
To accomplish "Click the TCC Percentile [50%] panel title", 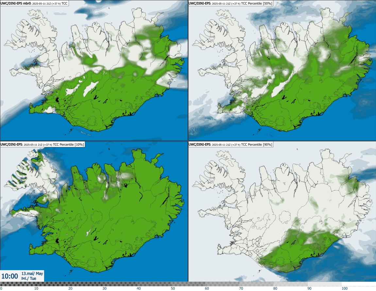I will coord(231,3).
